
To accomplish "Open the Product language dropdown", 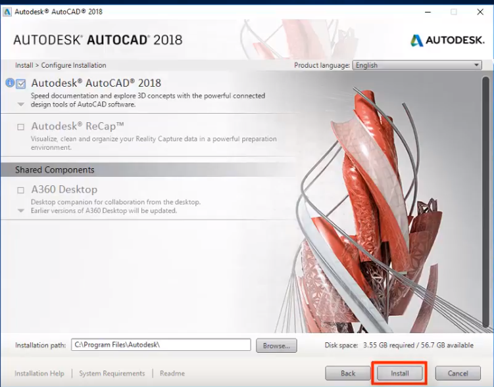I will pos(417,66).
